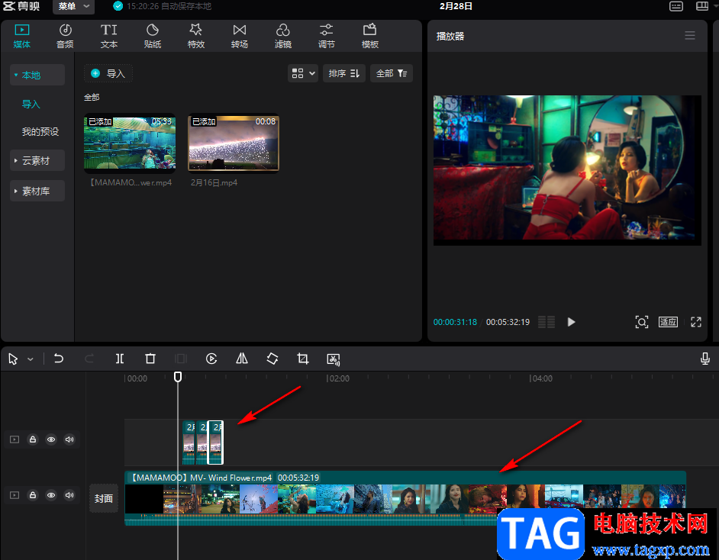Select the 2月16日.mp4 thumbnail
The width and height of the screenshot is (719, 560).
click(234, 143)
